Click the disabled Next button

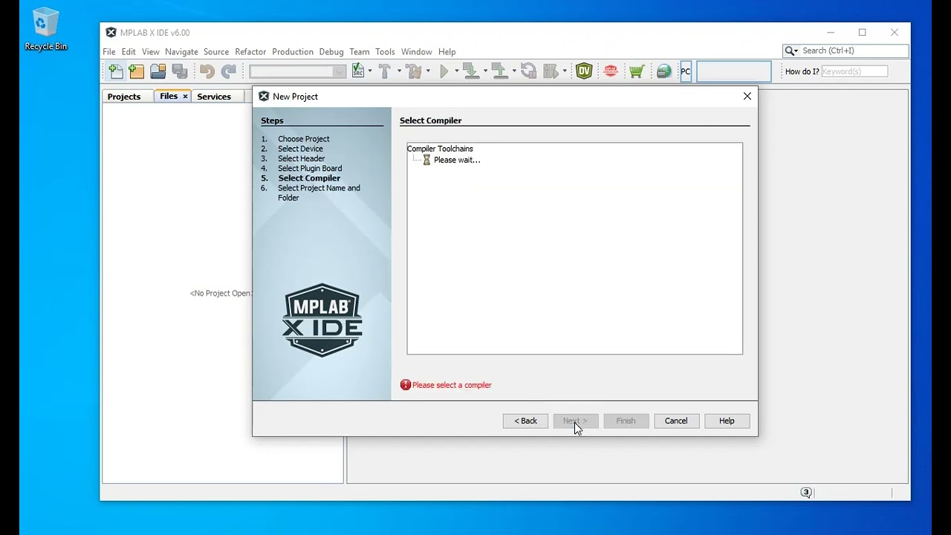point(575,421)
